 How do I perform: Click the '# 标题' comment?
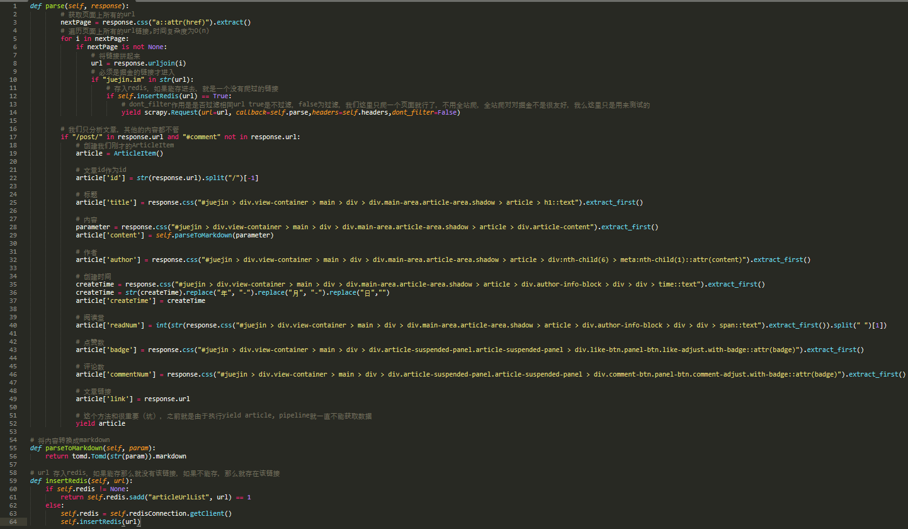pos(87,194)
